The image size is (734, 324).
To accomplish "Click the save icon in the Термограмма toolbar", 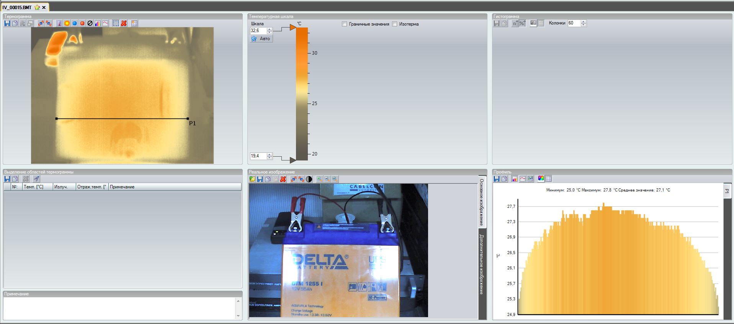I will pos(7,23).
